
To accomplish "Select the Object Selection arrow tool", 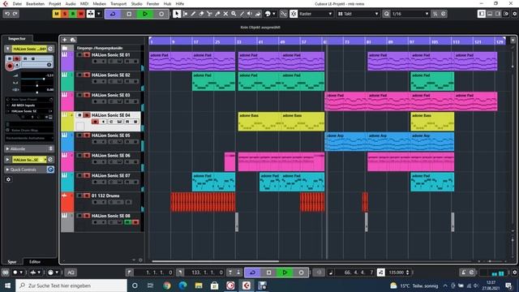I will coord(177,14).
